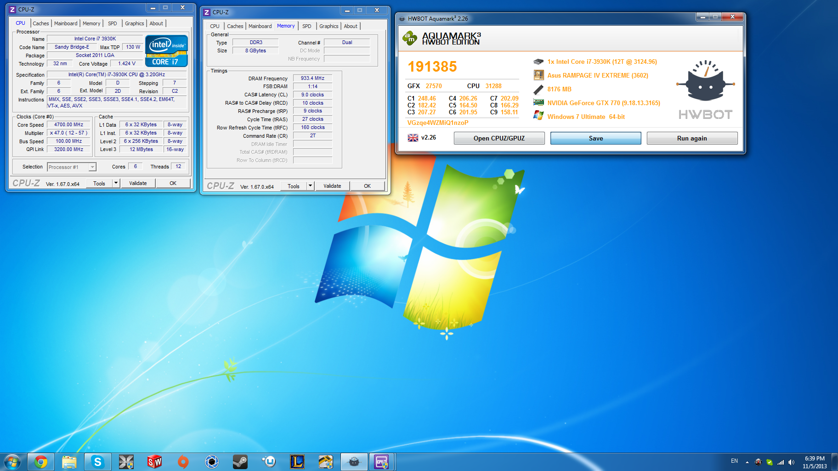
Task: Click the HWBOT robot mascot logo
Action: coord(705,80)
